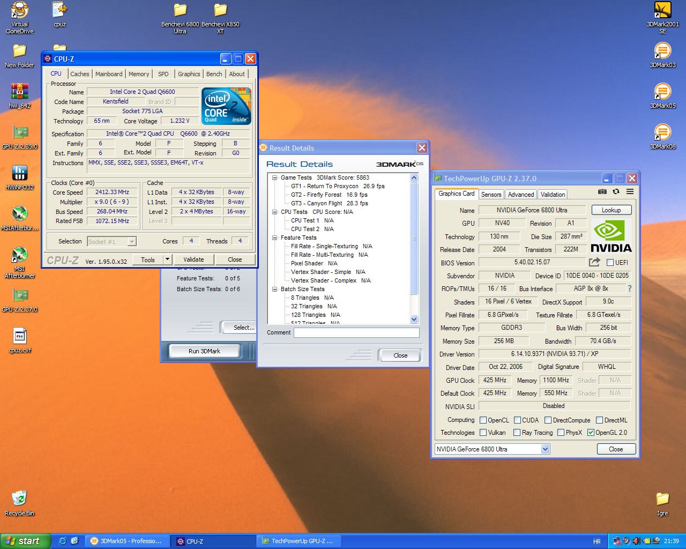Image resolution: width=686 pixels, height=549 pixels.
Task: Toggle the Vulkan checkbox
Action: pos(483,433)
